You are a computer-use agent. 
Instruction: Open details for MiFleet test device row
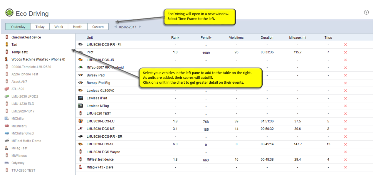tap(100, 159)
